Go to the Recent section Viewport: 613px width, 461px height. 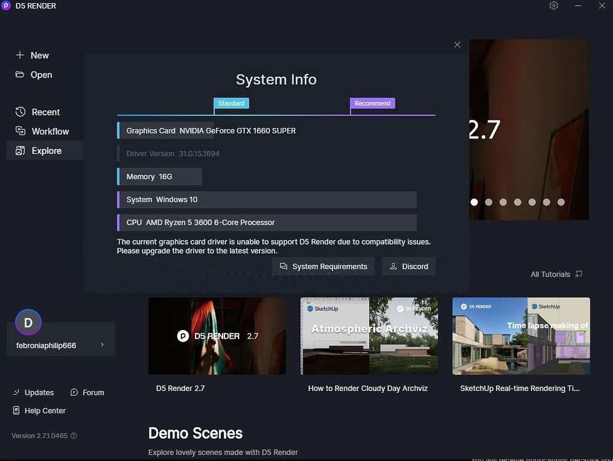point(38,112)
